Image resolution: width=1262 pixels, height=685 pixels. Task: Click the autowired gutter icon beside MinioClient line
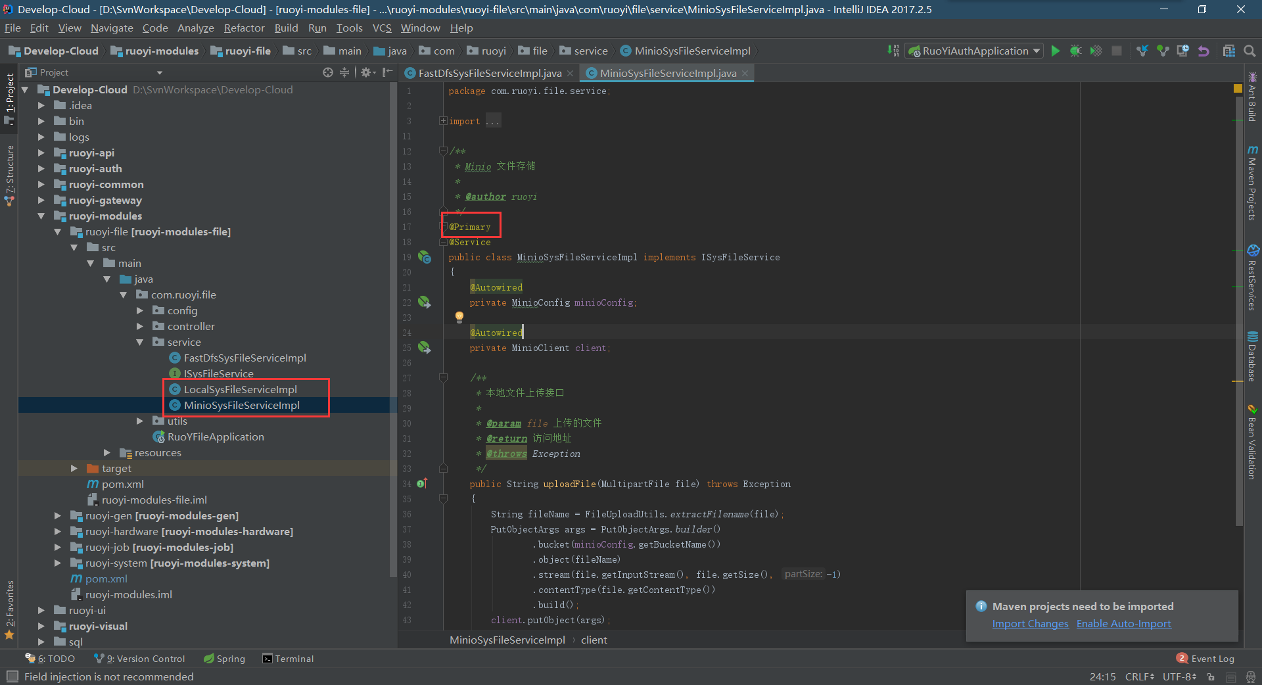tap(425, 348)
